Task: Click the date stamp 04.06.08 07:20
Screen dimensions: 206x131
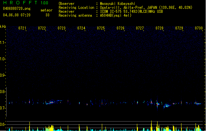Action: point(17,15)
